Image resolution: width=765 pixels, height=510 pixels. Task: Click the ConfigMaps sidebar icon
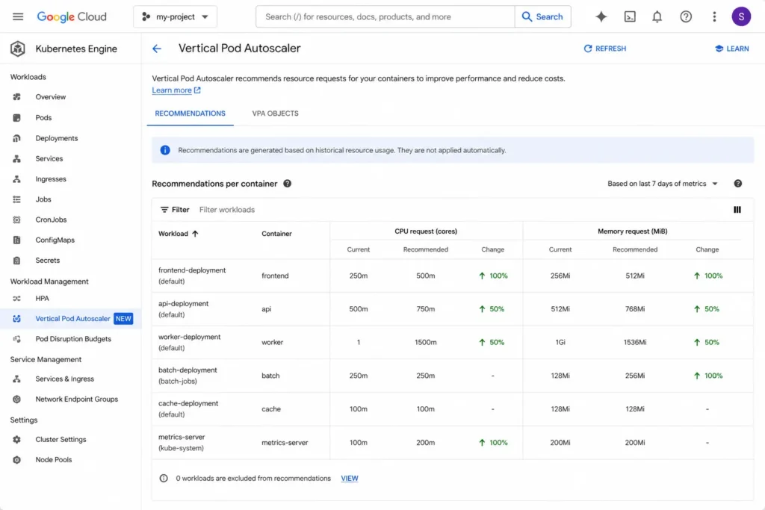pos(16,240)
